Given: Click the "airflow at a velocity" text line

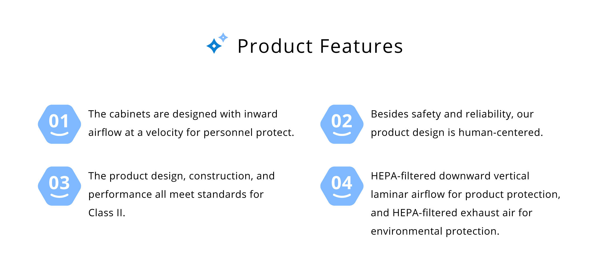Looking at the screenshot, I should point(191,133).
